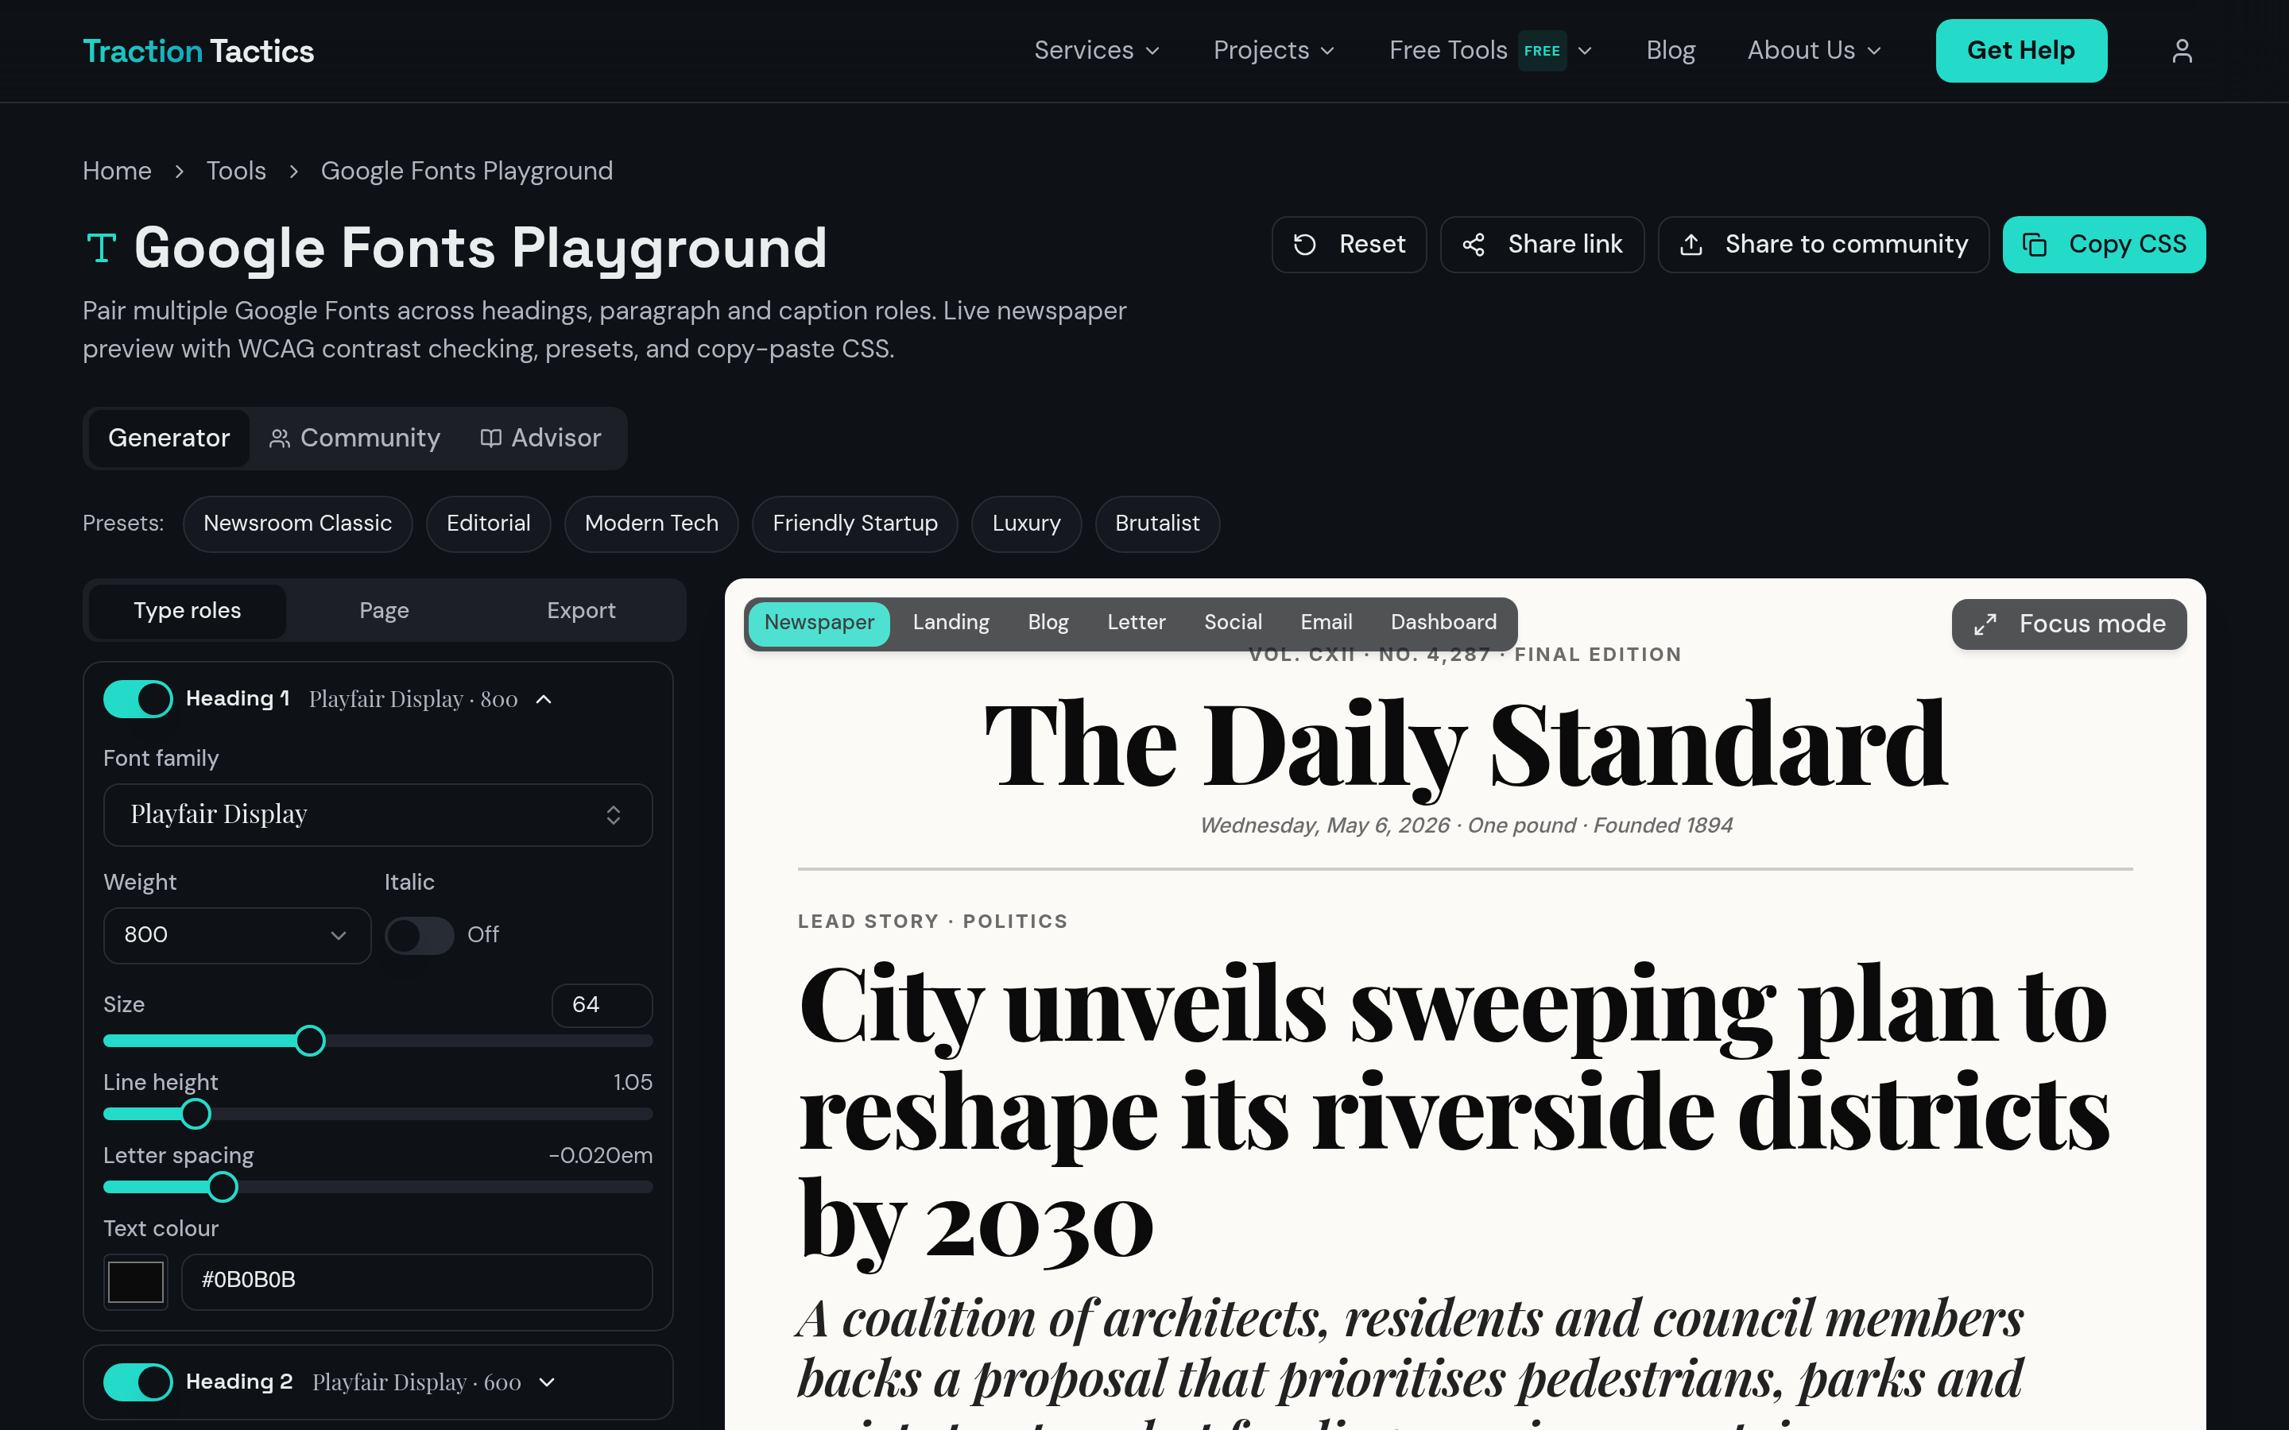Apply the Newsroom Classic preset
The width and height of the screenshot is (2289, 1430).
pos(297,524)
